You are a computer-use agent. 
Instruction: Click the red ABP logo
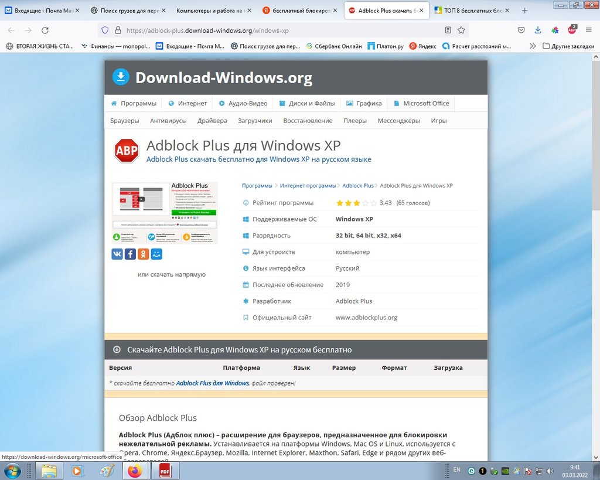coord(127,151)
